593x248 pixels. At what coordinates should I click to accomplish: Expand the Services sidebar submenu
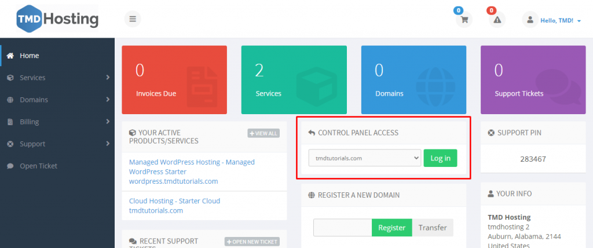57,78
